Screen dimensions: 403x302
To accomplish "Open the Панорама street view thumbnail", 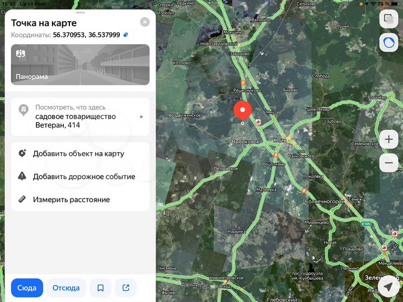I will (80, 64).
